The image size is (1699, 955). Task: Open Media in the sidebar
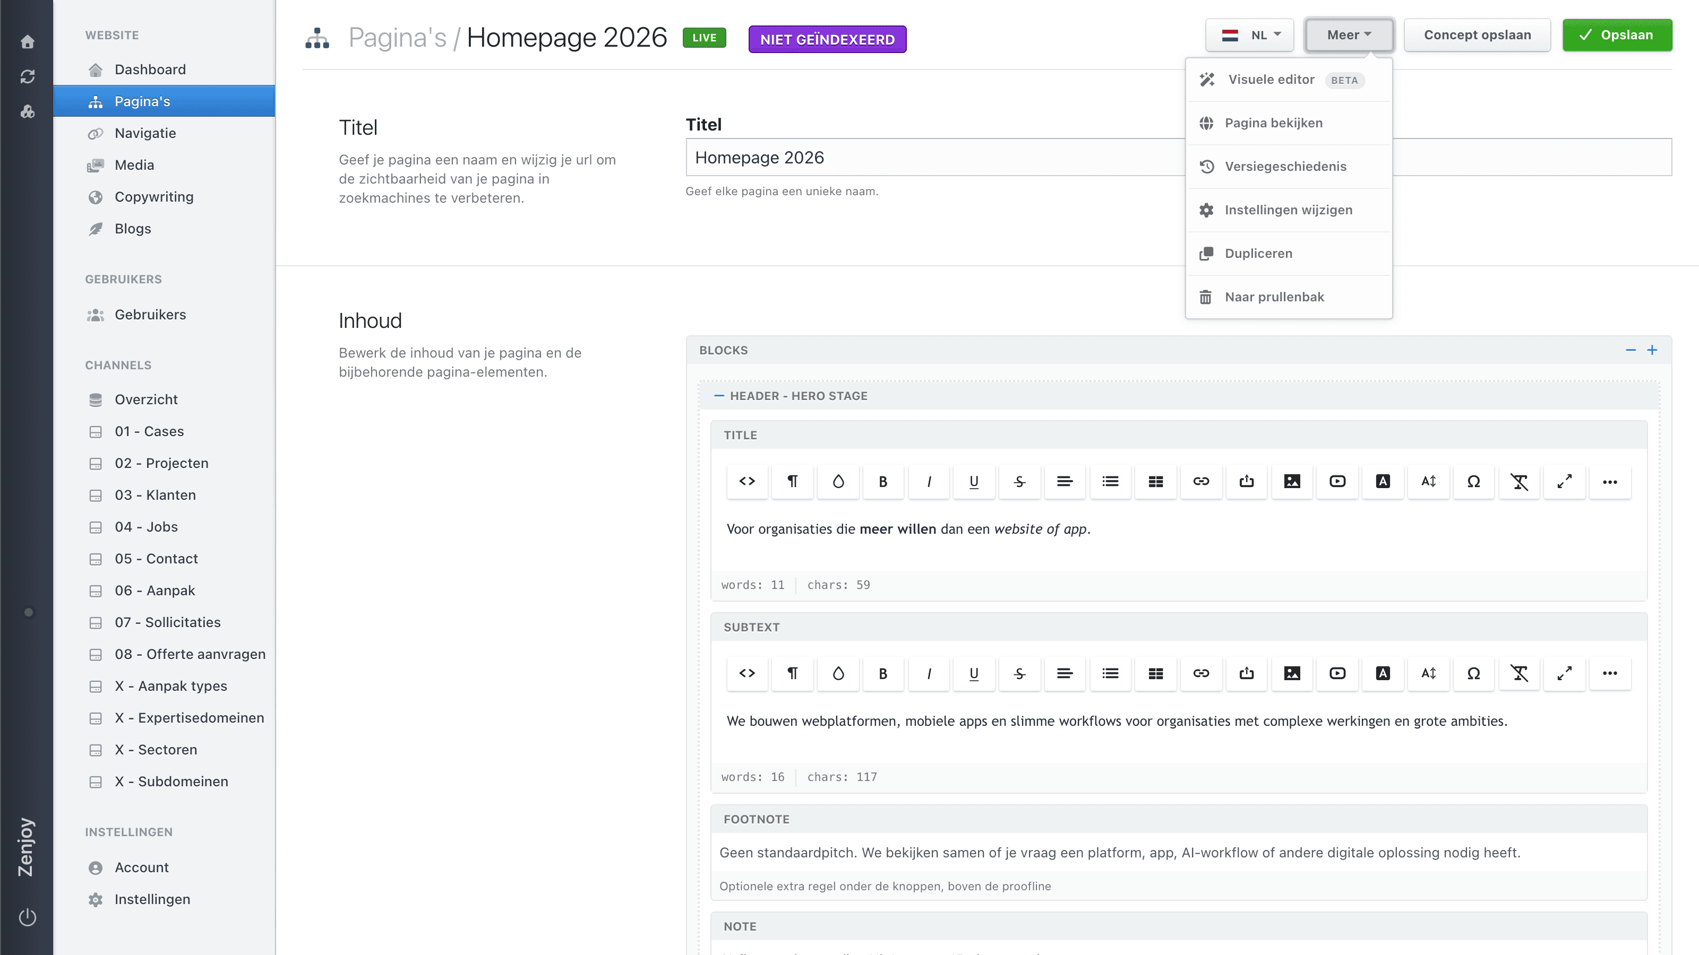(x=164, y=165)
